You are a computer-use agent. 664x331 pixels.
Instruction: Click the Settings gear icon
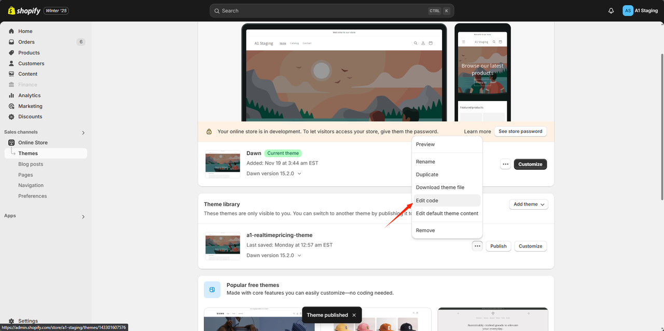click(x=11, y=321)
